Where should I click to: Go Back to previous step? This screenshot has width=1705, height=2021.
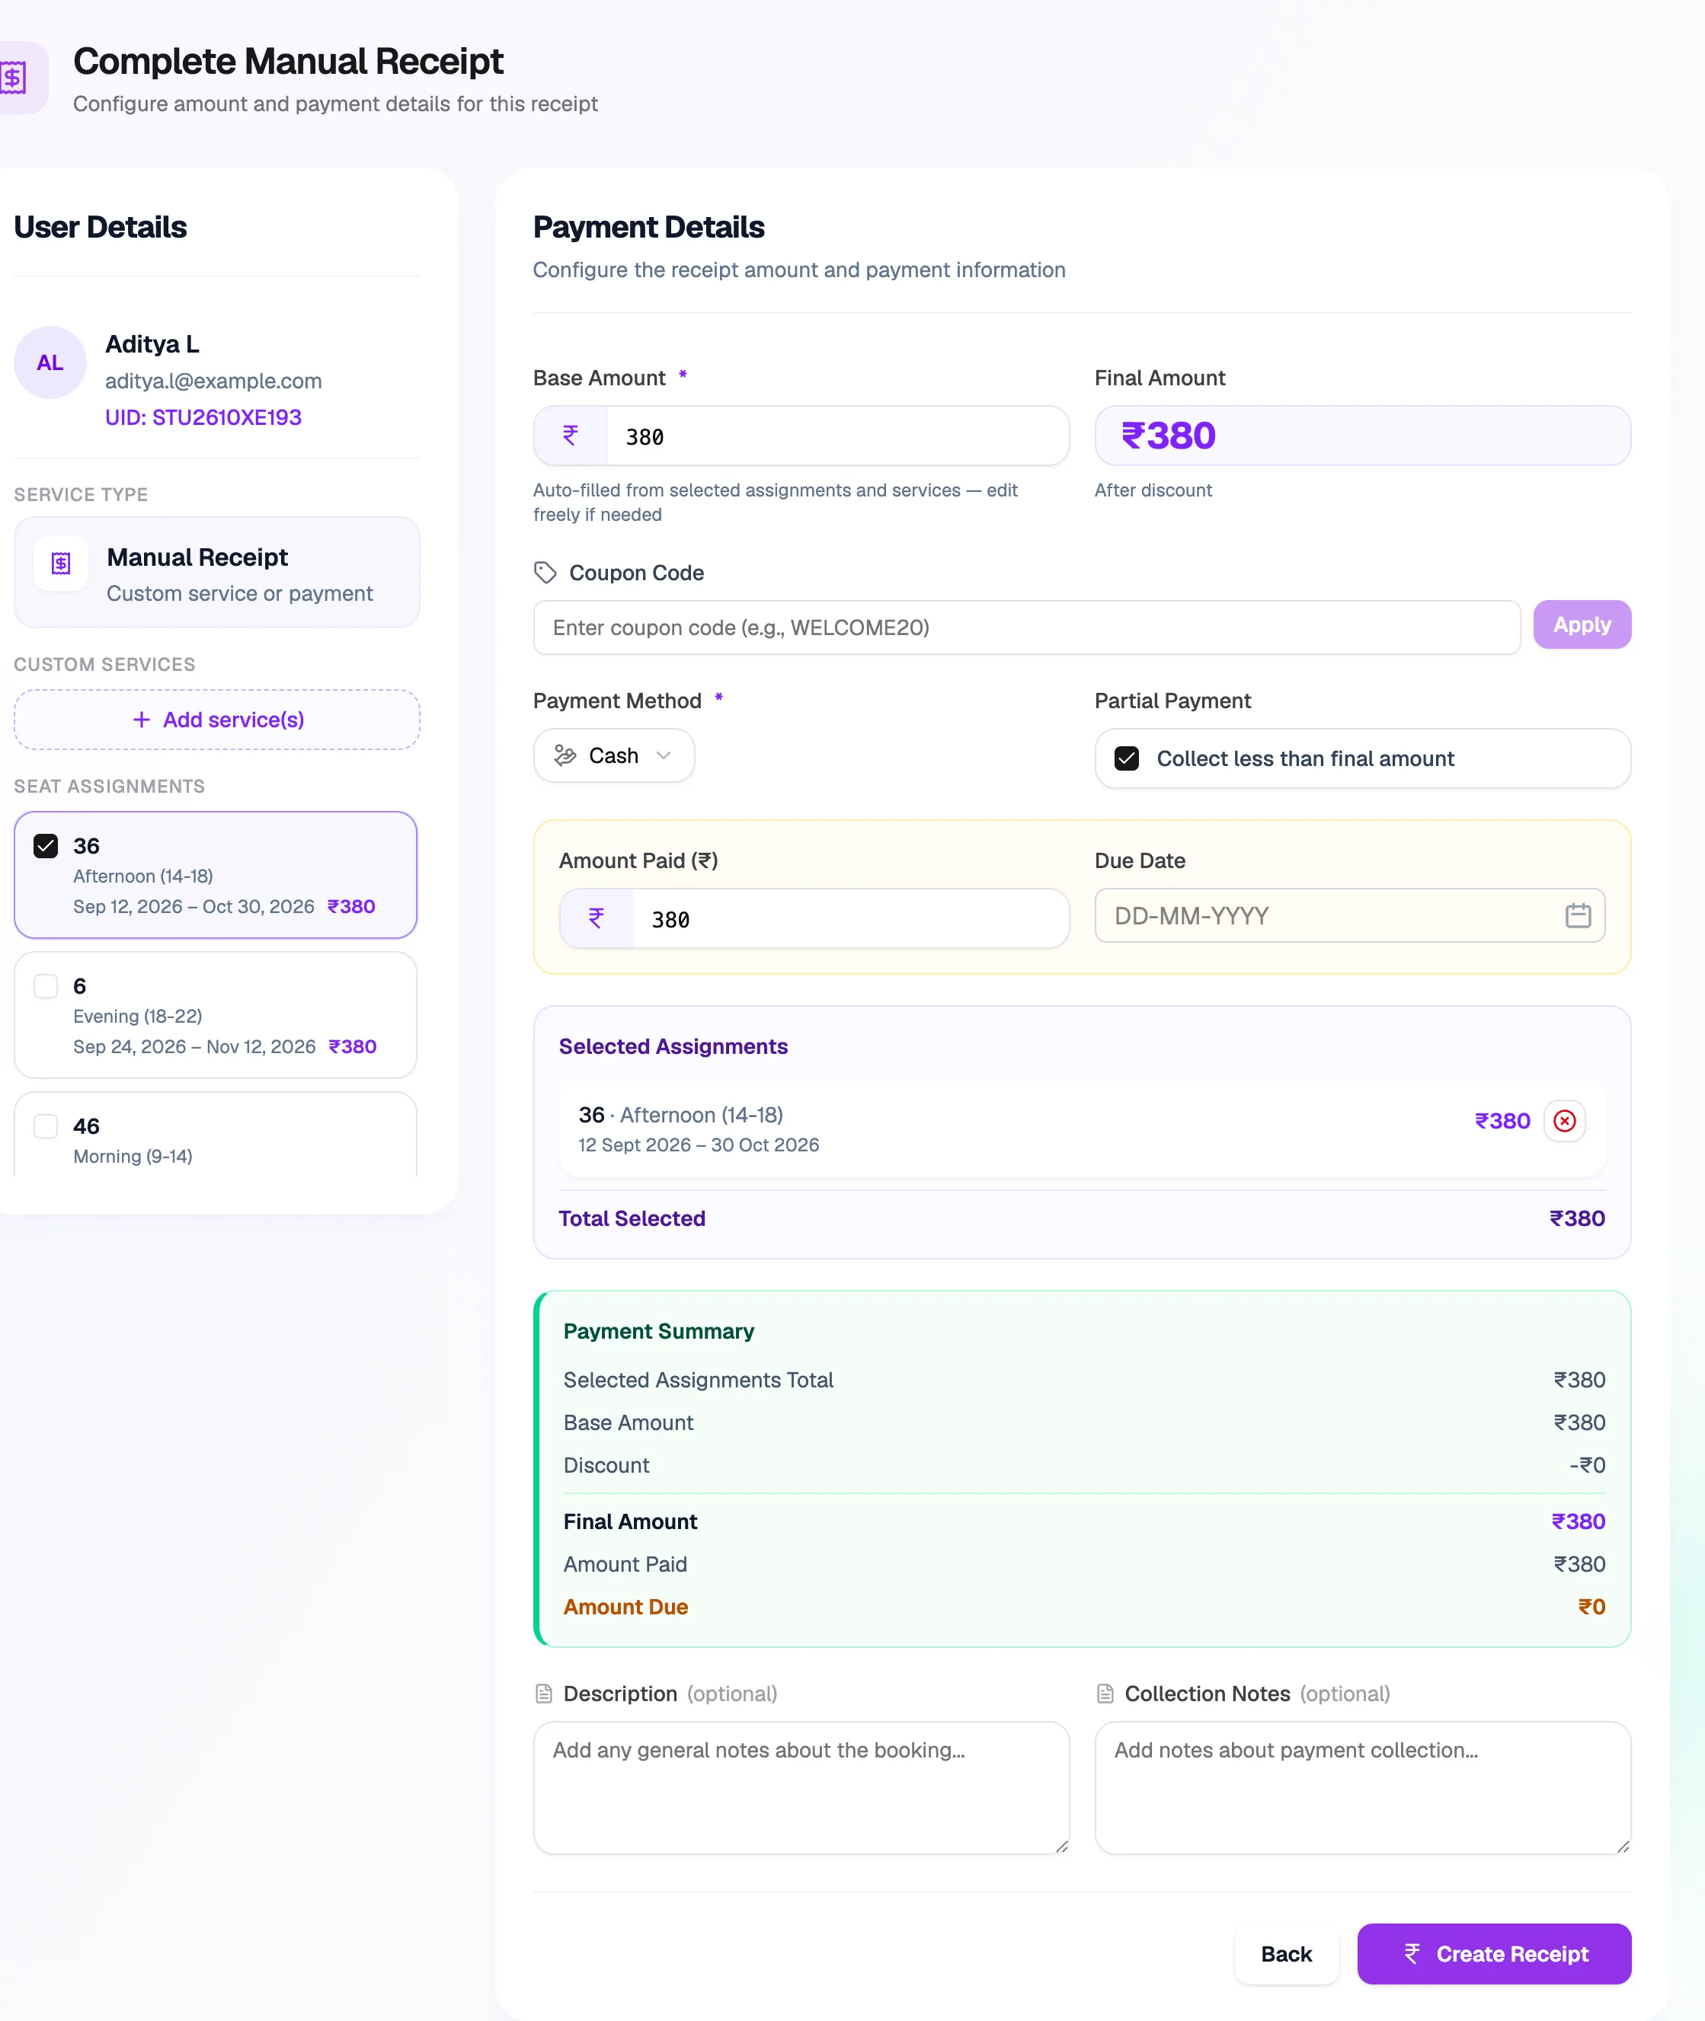1285,1953
